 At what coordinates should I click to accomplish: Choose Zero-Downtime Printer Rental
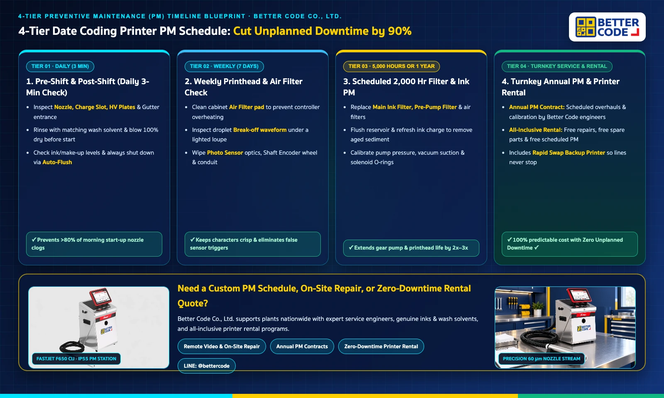coord(381,347)
